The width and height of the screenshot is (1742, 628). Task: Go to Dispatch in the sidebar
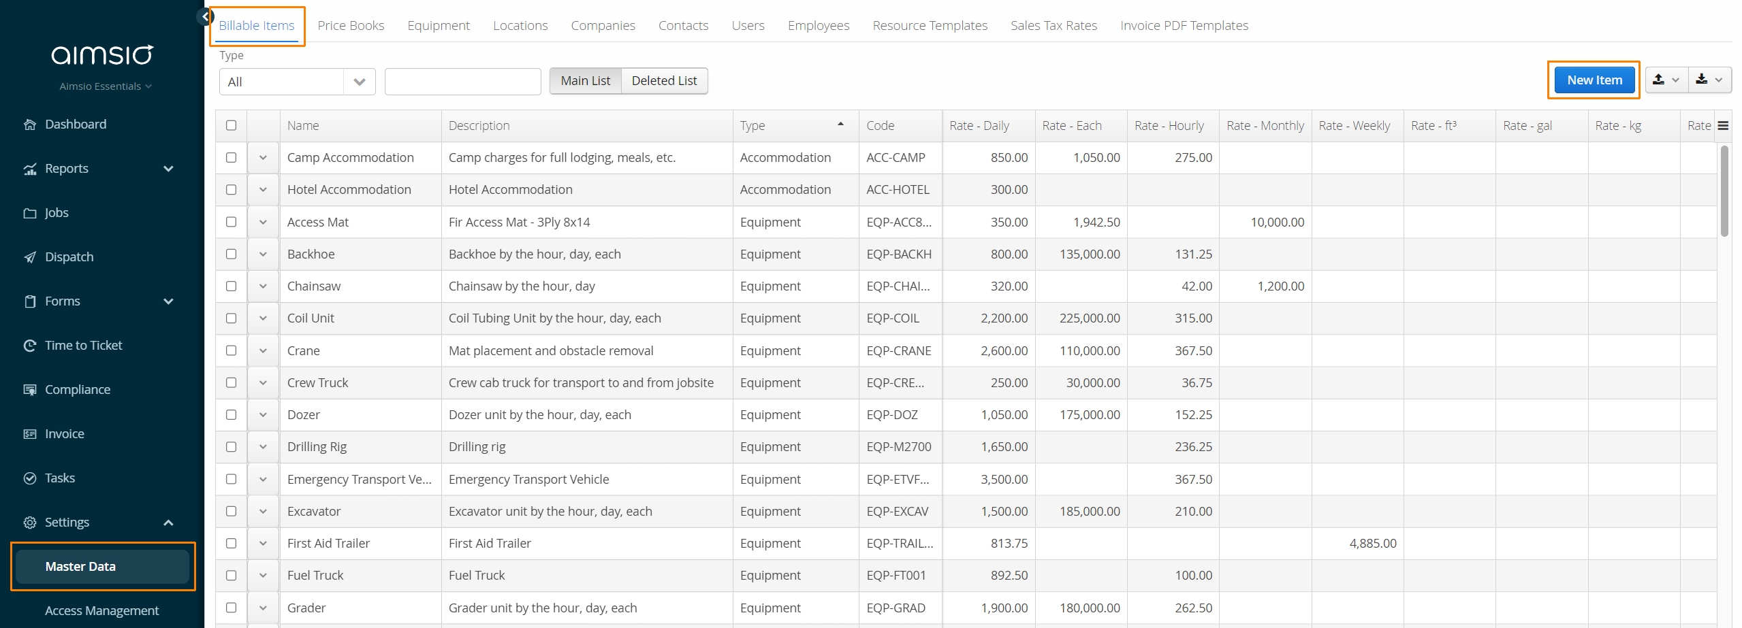click(69, 257)
